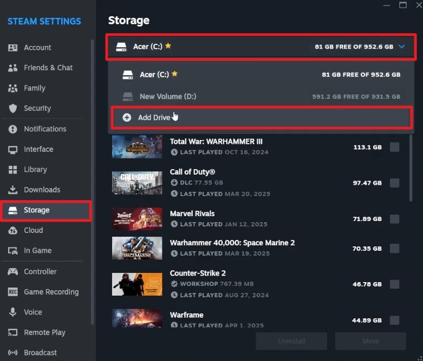Click the drive icon of New Volume (D:)
This screenshot has height=361, width=423.
point(128,97)
